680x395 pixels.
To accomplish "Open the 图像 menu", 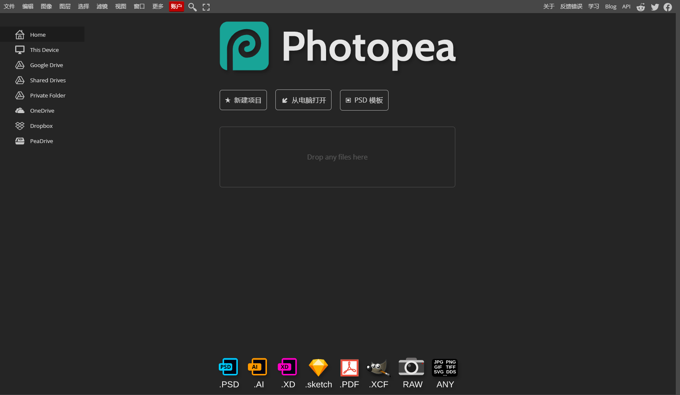I will click(46, 6).
